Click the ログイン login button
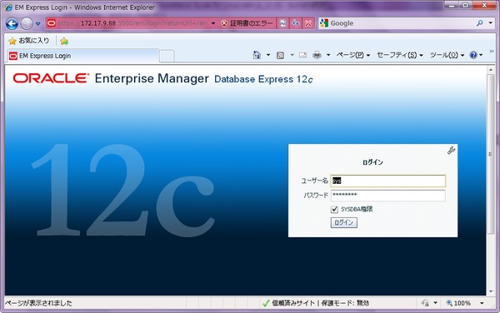The height and width of the screenshot is (313, 500). click(343, 222)
